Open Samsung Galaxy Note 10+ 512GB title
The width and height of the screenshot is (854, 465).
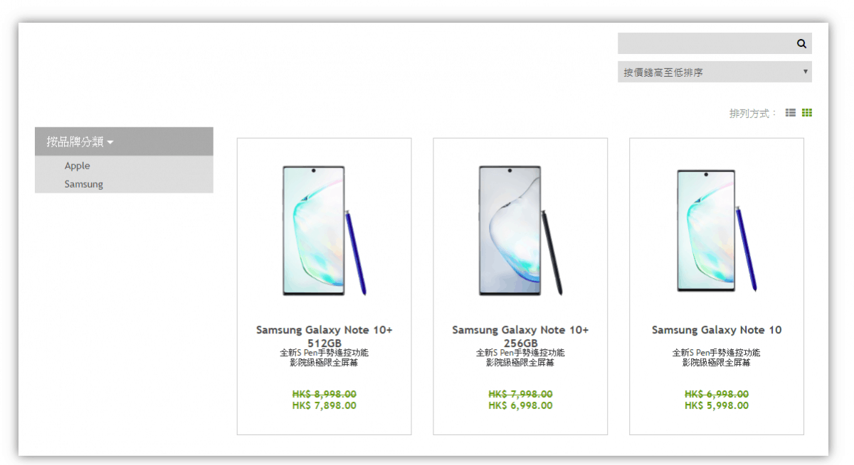(325, 336)
